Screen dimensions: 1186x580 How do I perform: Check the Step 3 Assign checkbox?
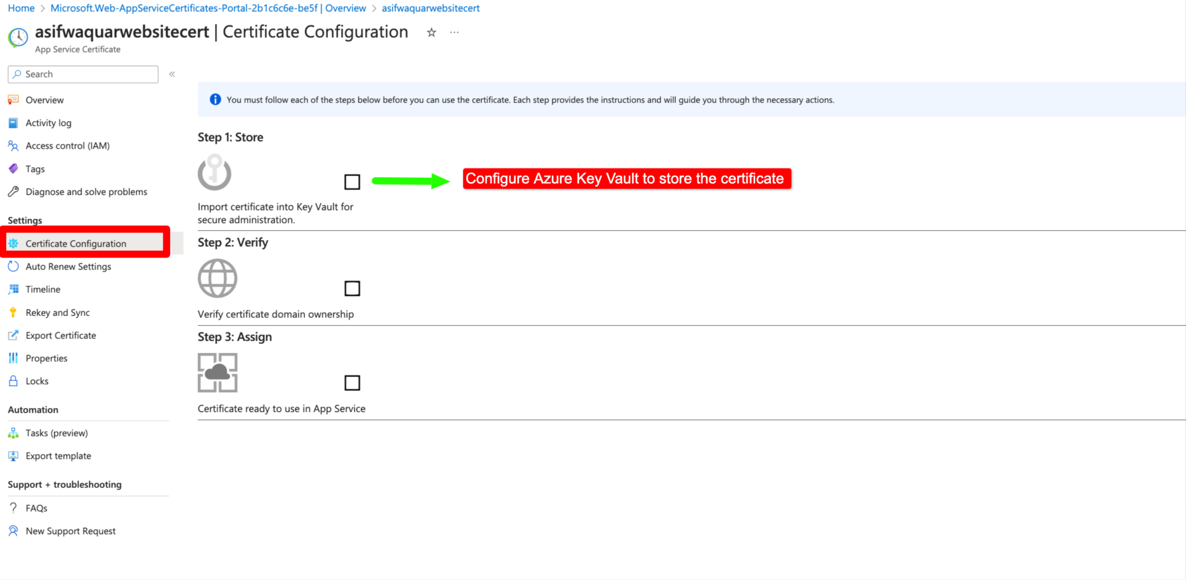coord(352,383)
